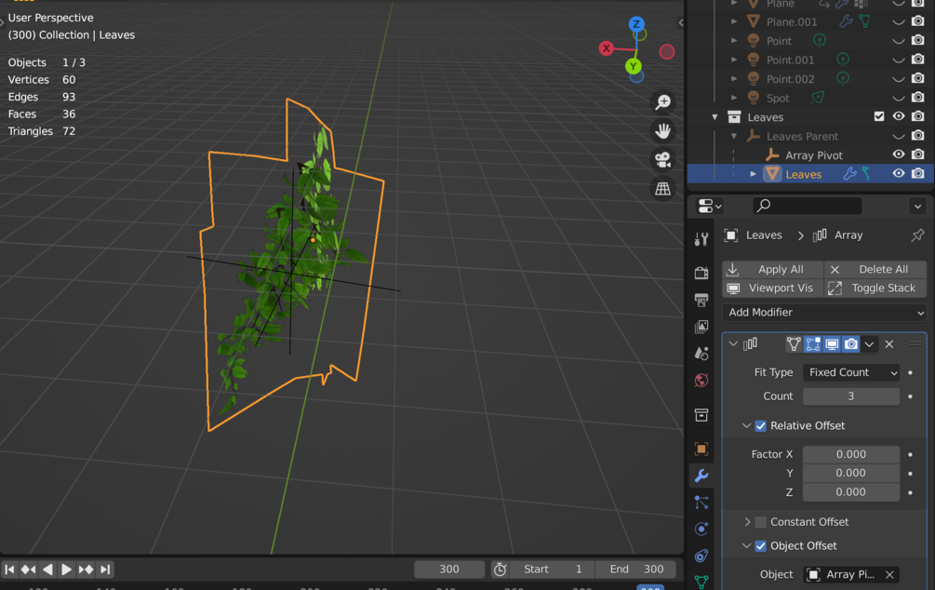The height and width of the screenshot is (590, 935).
Task: Open the Fit Type Fixed Count dropdown
Action: (851, 372)
